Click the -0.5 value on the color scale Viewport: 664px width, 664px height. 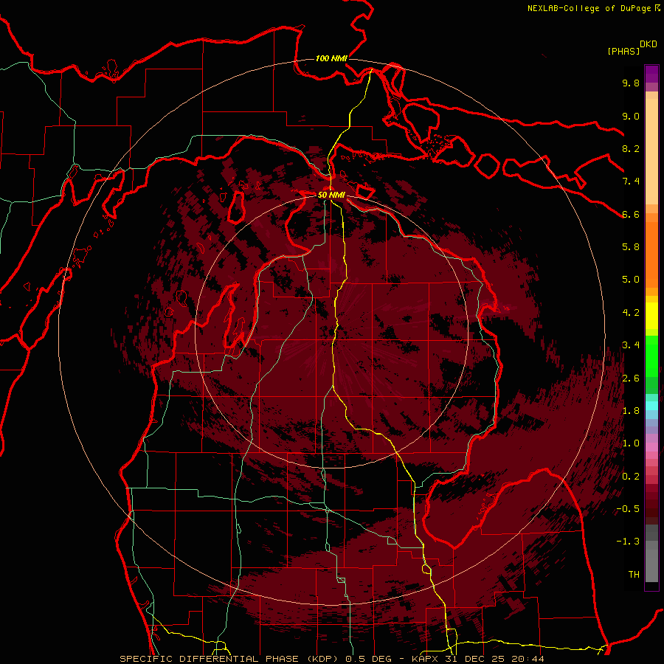(628, 509)
